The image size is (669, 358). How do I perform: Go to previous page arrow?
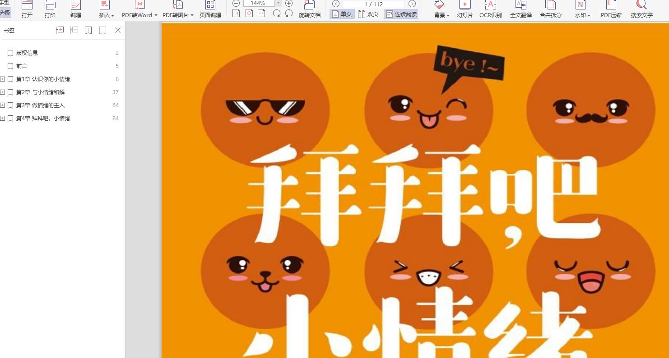pyautogui.click(x=336, y=4)
